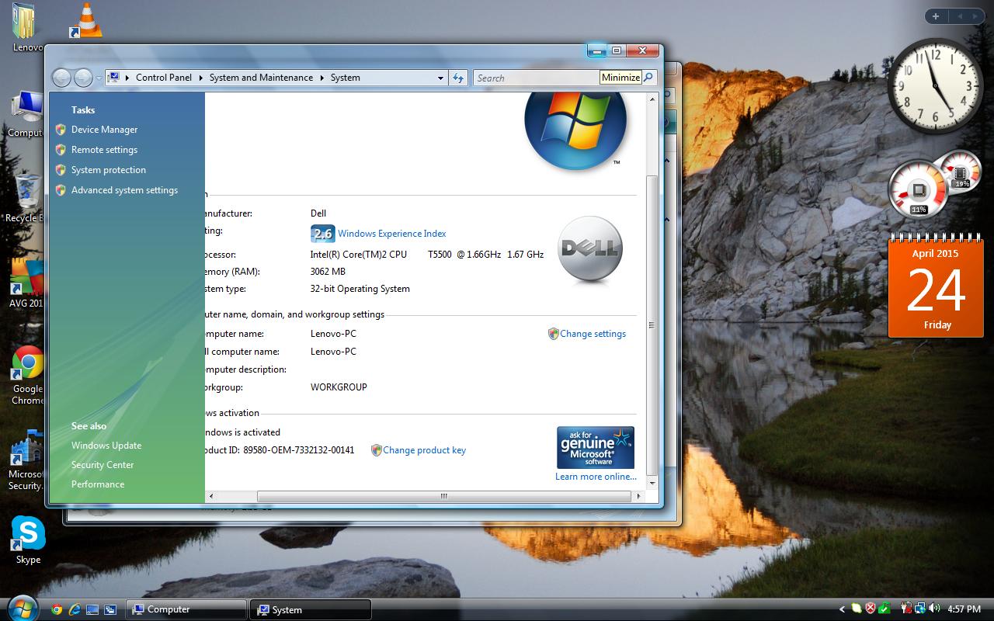Click the Change product key link

coord(424,450)
